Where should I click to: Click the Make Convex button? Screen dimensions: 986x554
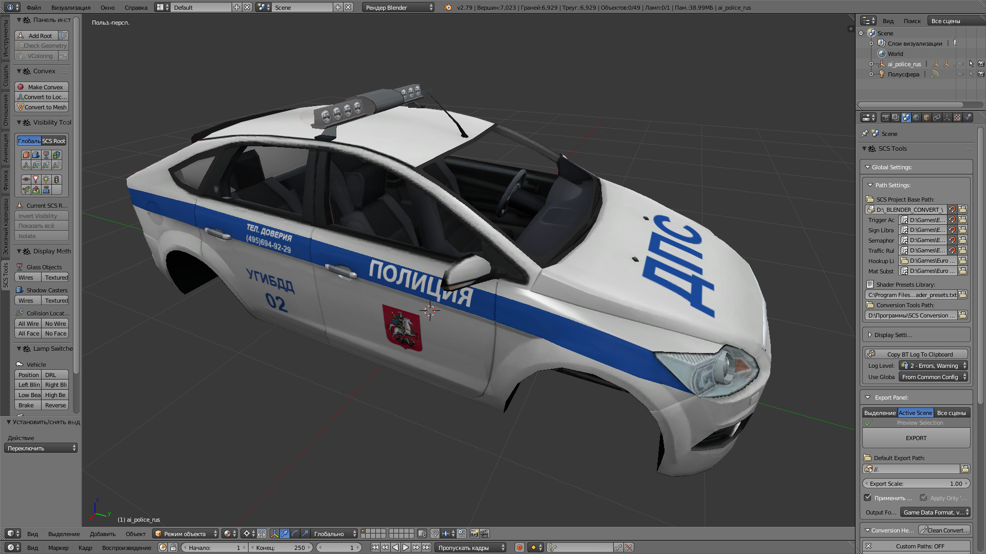tap(42, 87)
